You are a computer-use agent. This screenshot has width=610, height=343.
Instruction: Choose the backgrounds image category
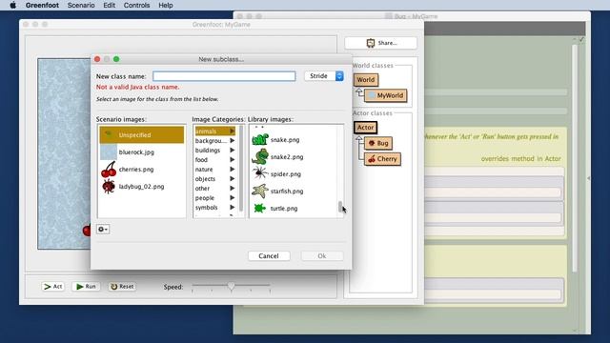tap(215, 140)
